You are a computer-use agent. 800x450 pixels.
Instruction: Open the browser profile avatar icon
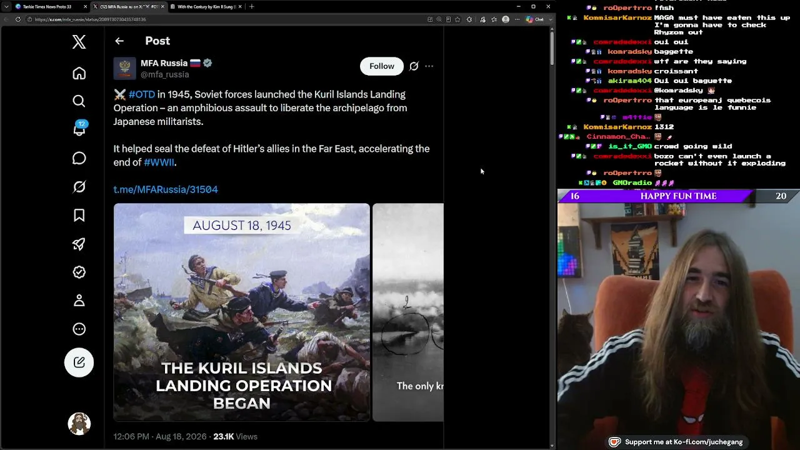pos(506,19)
